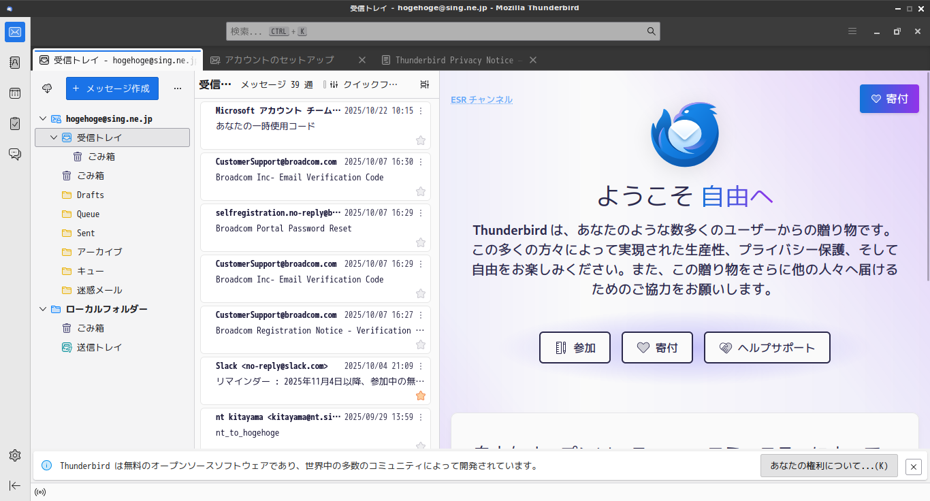Click the welcome page vertical scrollbar
Image resolution: width=930 pixels, height=501 pixels.
pos(927,177)
